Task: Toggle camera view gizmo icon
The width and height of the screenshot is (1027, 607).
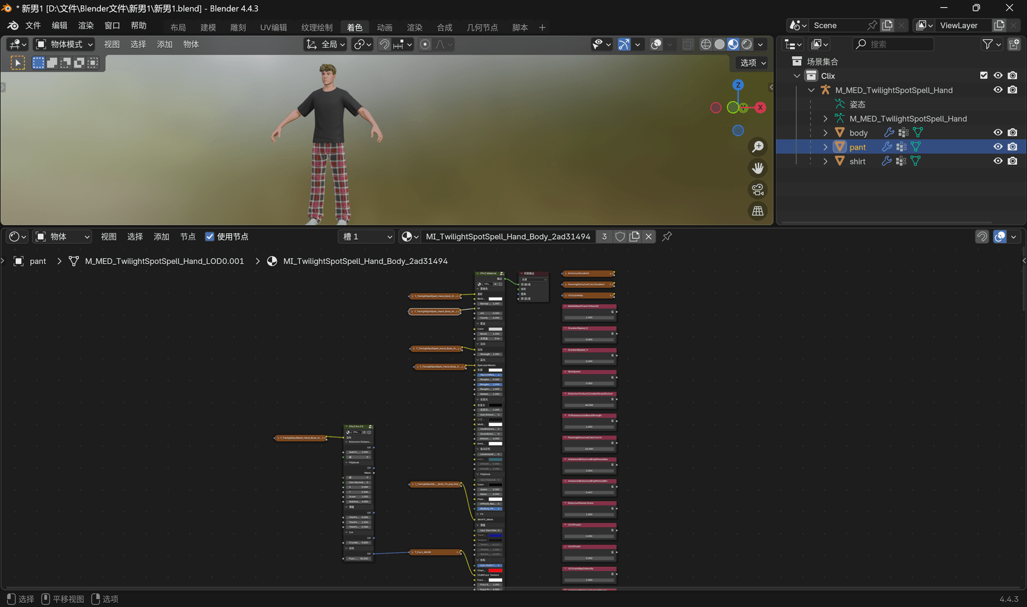Action: click(758, 190)
